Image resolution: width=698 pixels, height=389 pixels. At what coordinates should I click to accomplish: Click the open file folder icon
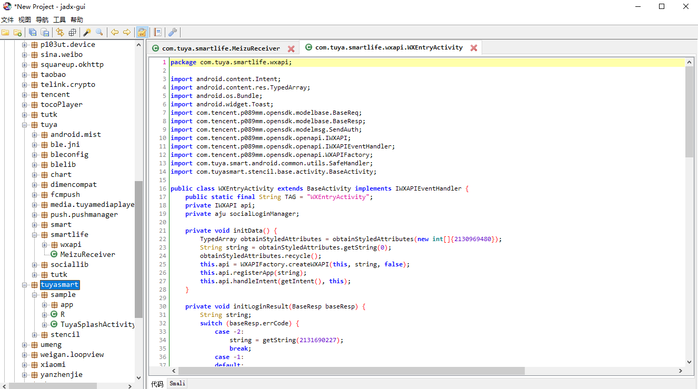coord(5,32)
